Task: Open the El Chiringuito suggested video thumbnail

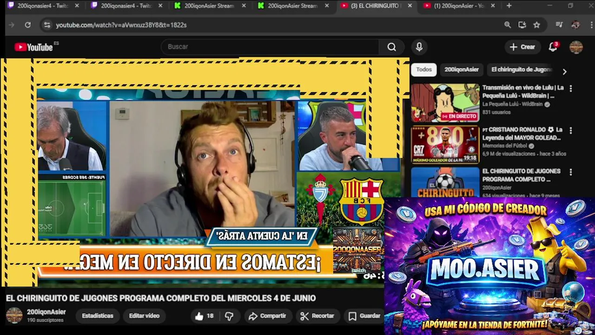Action: (445, 182)
